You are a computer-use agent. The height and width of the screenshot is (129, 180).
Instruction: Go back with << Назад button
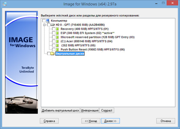(91, 121)
